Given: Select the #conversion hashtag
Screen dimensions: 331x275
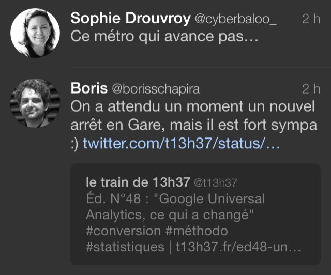Looking at the screenshot, I should coord(123,231).
